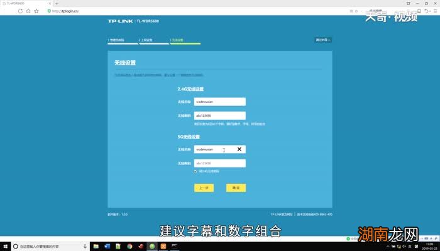Close the TL-WDR5600 browser tab
The height and width of the screenshot is (251, 440).
coord(50,4)
